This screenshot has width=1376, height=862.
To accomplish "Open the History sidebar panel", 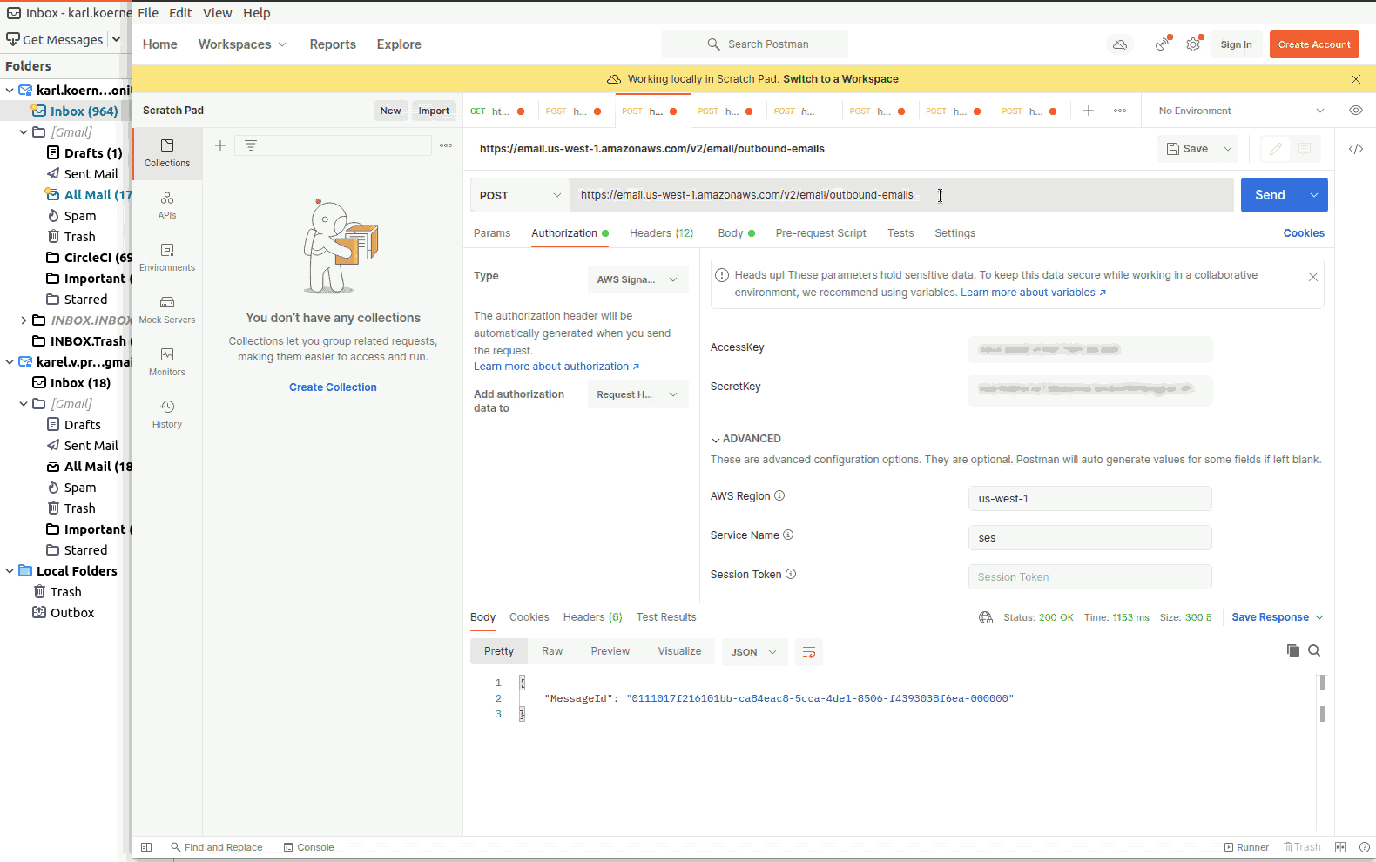I will [x=167, y=414].
